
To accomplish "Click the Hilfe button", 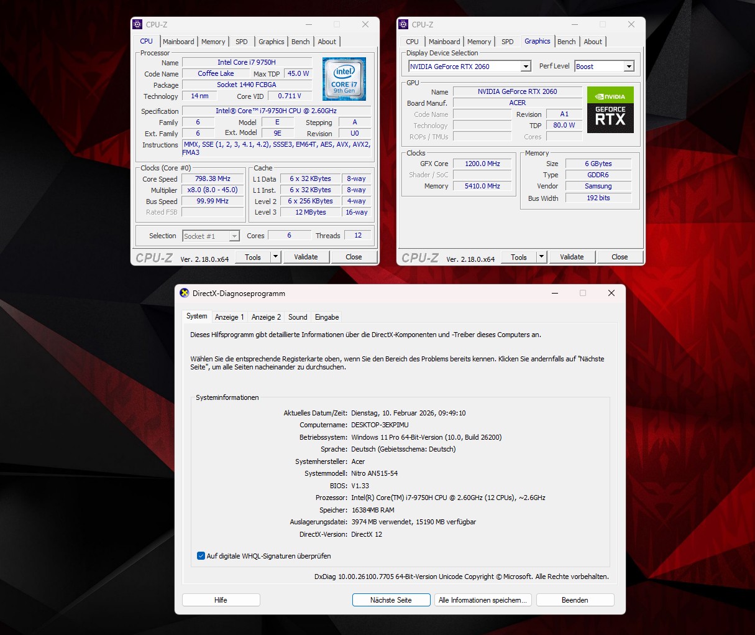I will click(x=221, y=600).
